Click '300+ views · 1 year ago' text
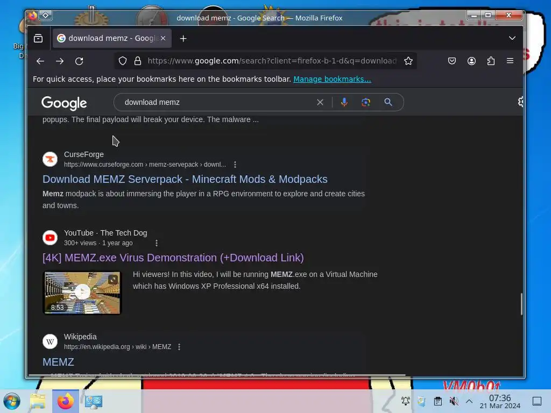Screen dimensions: 551x413 (x=98, y=243)
